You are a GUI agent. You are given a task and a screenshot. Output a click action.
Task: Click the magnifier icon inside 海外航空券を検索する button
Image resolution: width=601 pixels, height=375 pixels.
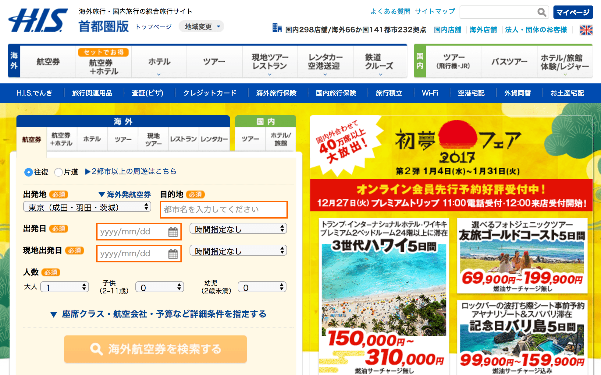click(x=97, y=349)
